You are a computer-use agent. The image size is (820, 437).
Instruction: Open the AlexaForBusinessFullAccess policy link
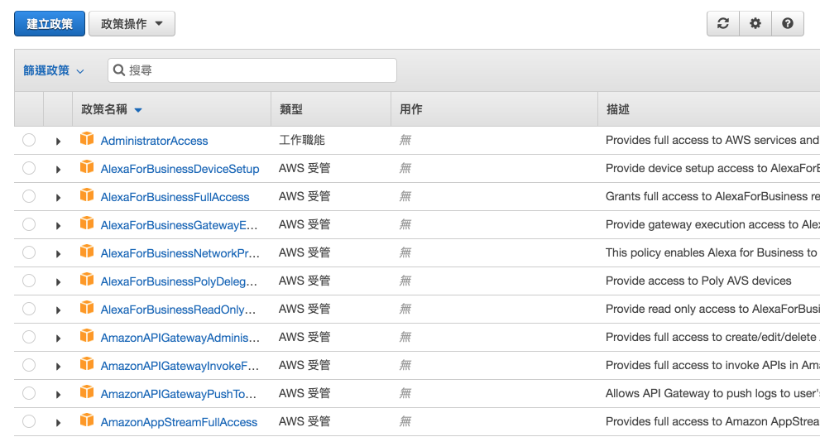[175, 197]
